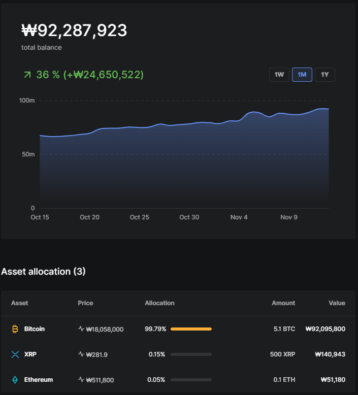358x395 pixels.
Task: Click the Asset allocation (3) heading
Action: click(x=43, y=272)
